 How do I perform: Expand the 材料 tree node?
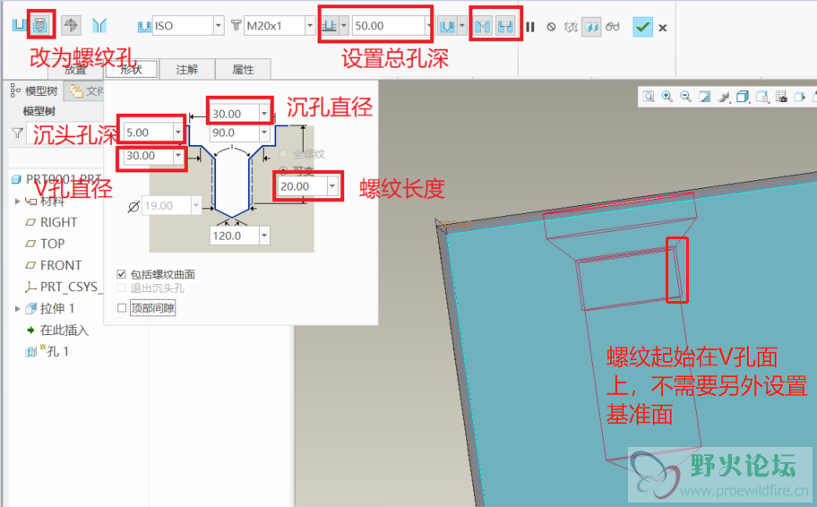tap(17, 201)
